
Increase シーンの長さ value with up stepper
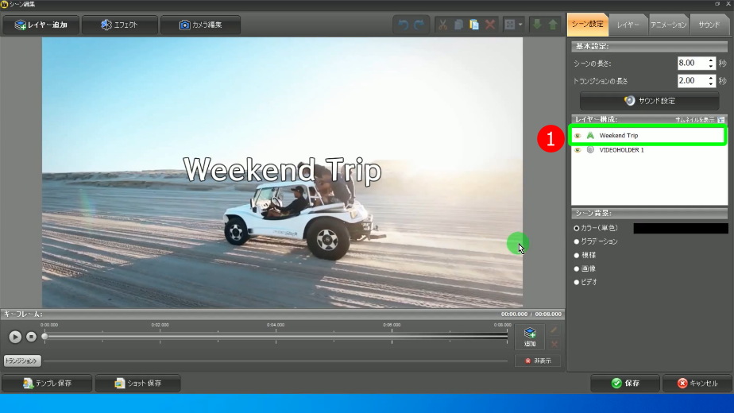pyautogui.click(x=711, y=60)
